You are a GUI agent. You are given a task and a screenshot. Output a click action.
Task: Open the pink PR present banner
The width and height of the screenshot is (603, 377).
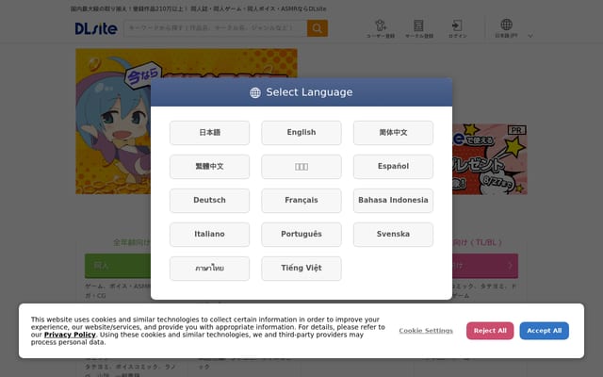tap(490, 159)
